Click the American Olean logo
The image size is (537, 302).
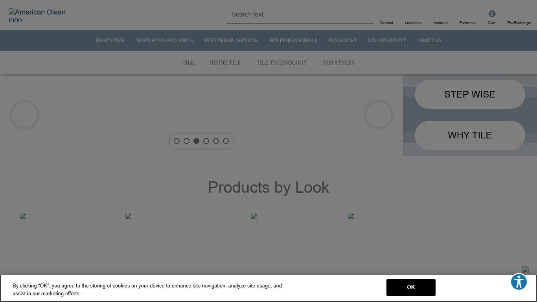[37, 15]
